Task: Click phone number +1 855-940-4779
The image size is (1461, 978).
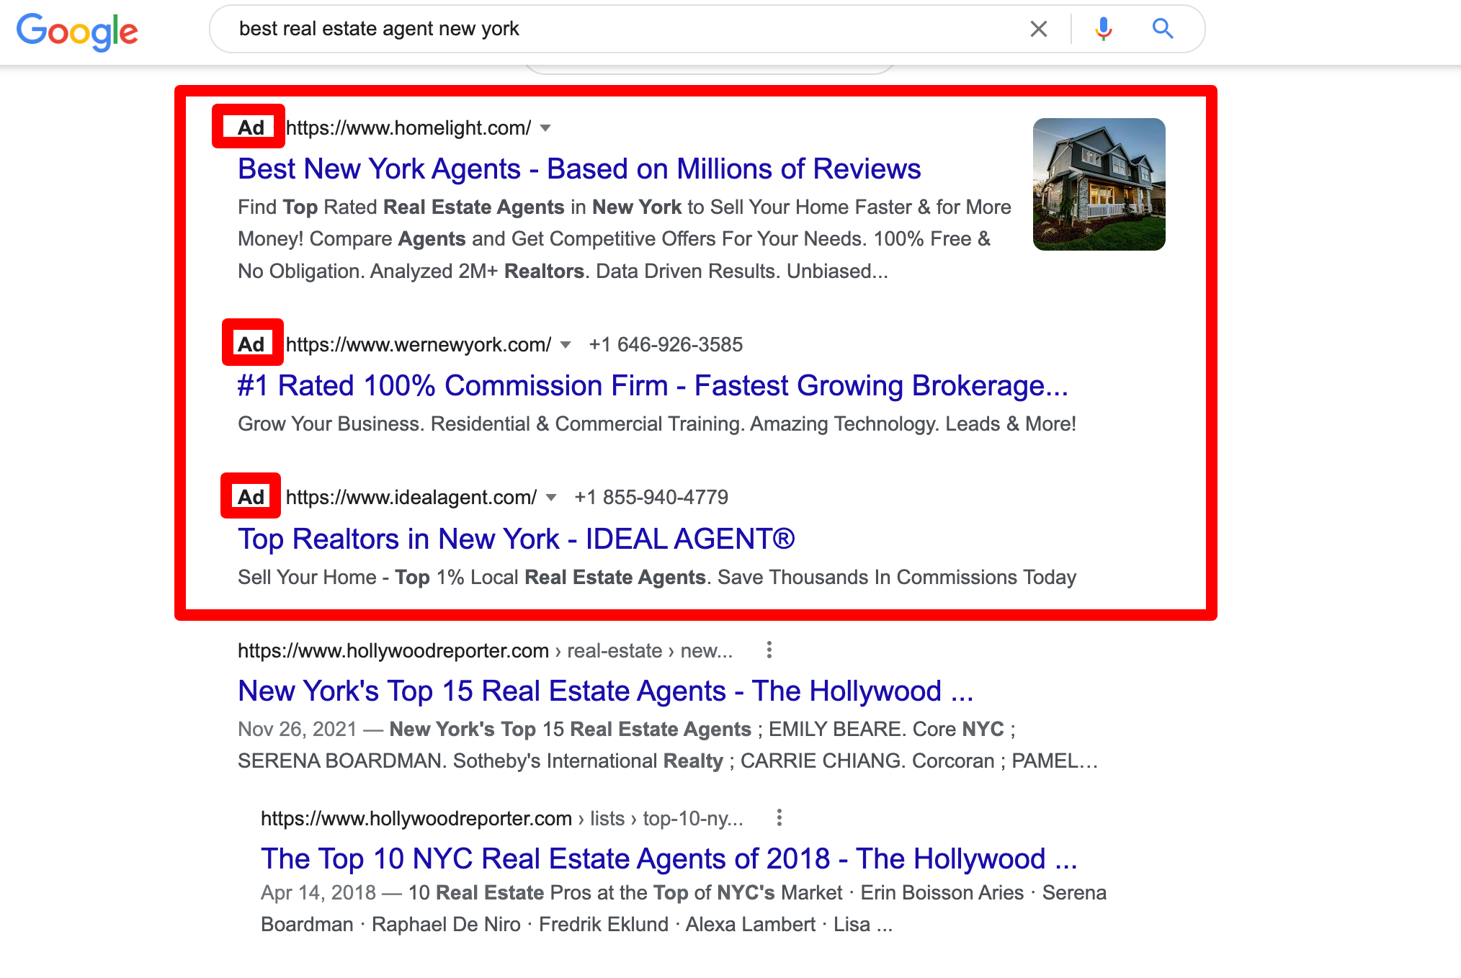Action: 651,498
